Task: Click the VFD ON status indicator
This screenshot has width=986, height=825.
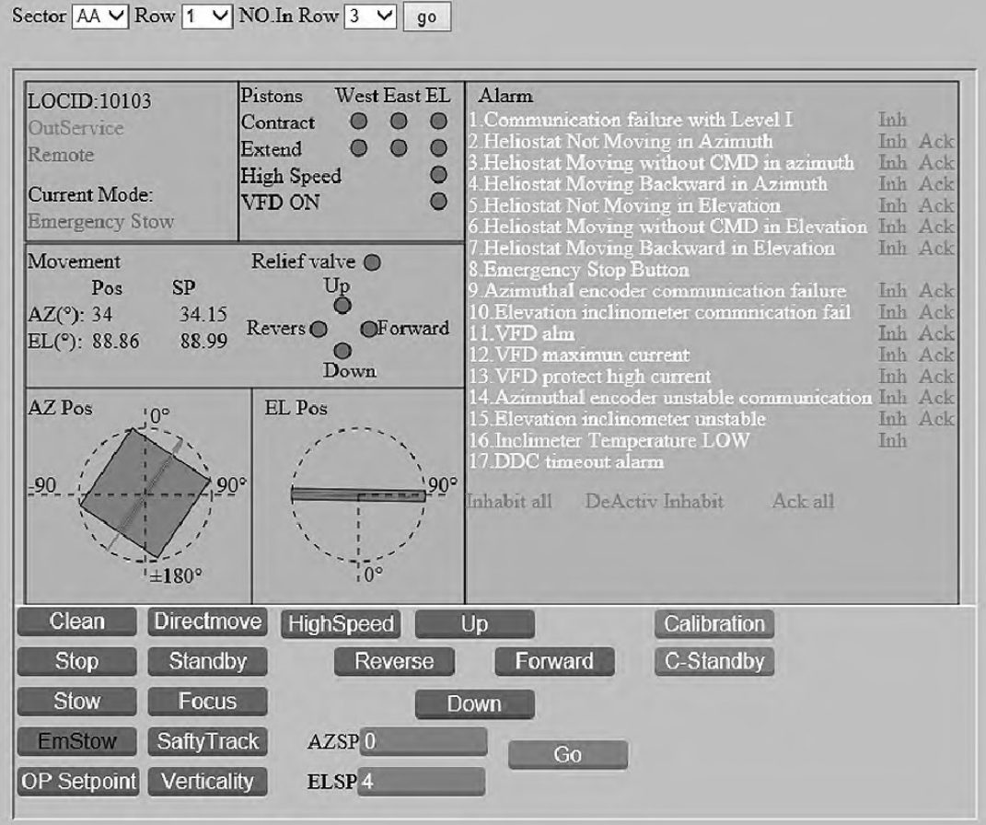Action: point(438,201)
